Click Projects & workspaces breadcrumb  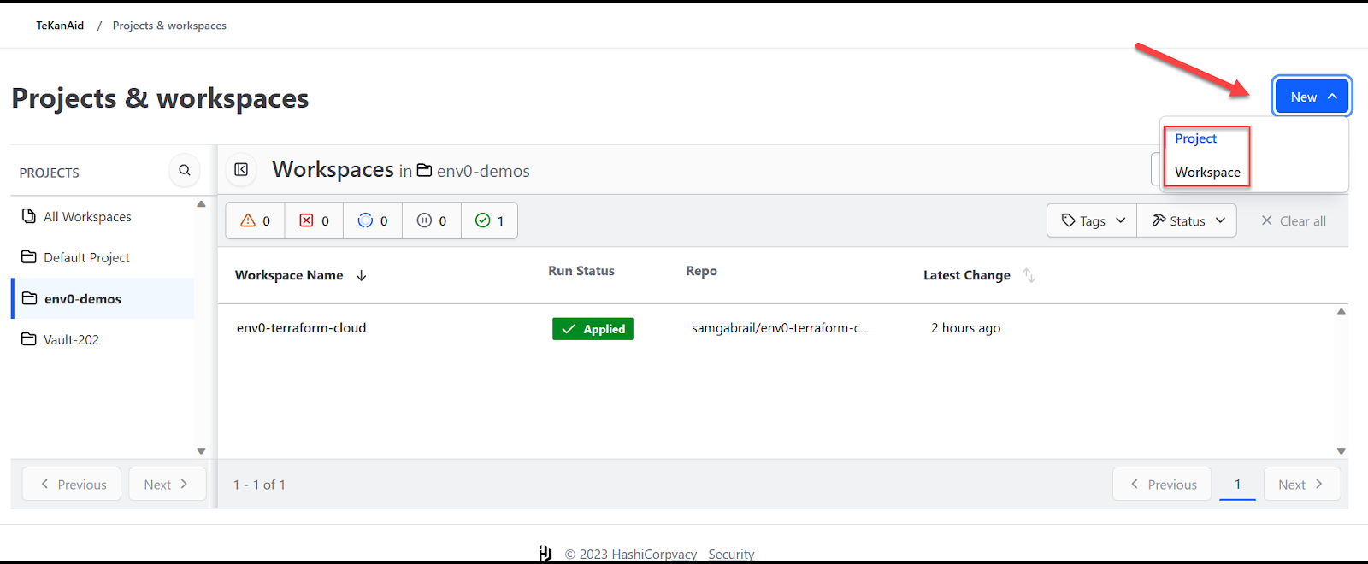[x=169, y=26]
